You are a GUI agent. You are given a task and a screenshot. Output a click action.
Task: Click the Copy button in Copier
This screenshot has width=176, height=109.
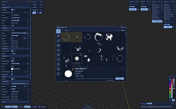click(154, 21)
